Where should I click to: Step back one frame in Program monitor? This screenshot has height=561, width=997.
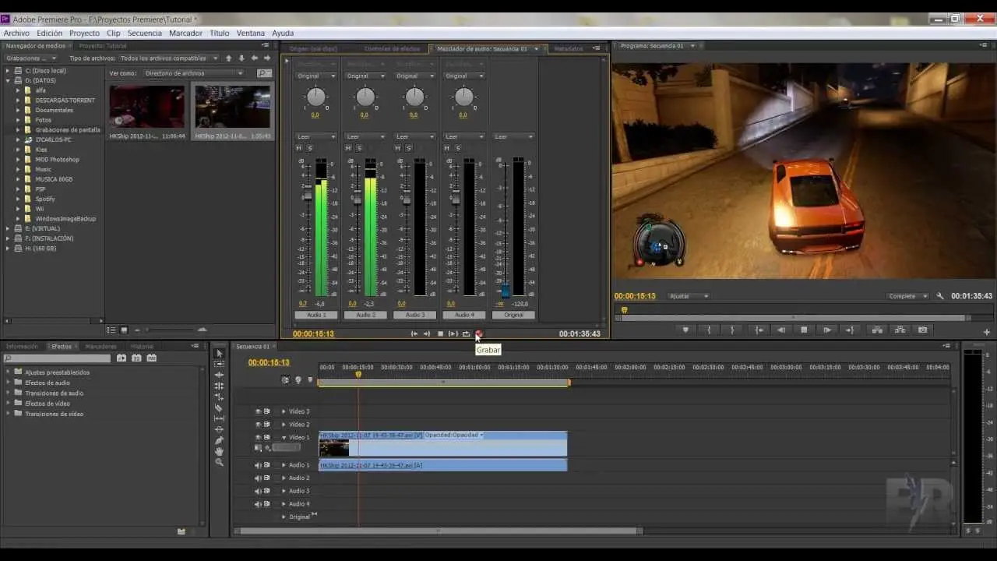781,330
